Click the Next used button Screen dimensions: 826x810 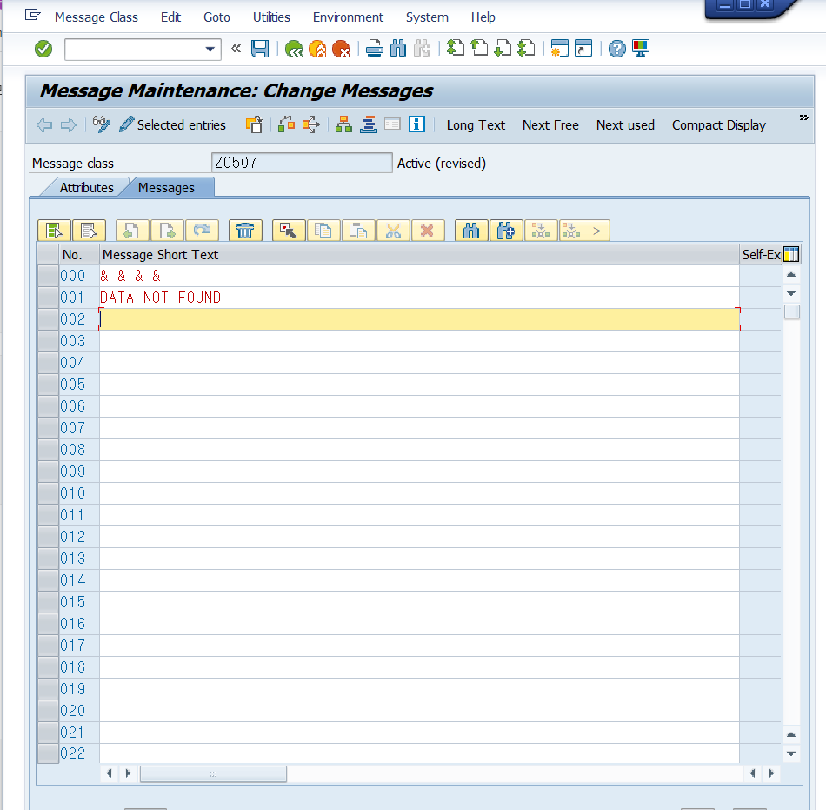(625, 125)
